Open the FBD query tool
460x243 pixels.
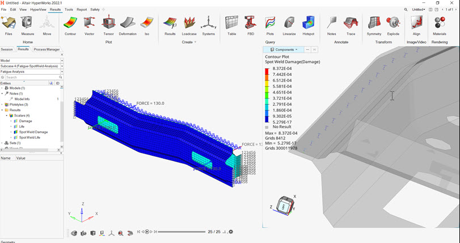tap(250, 25)
